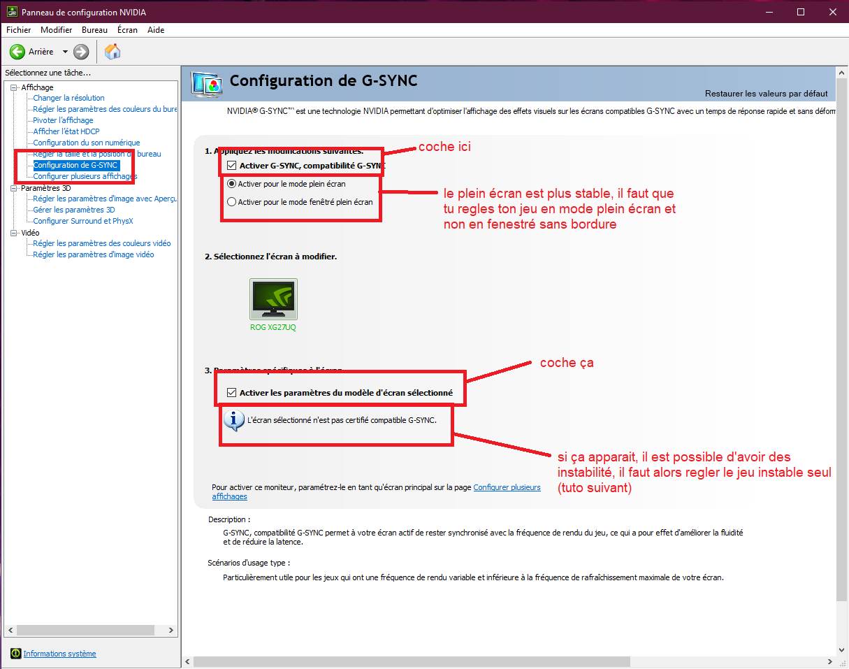The image size is (849, 669).
Task: Select Activer pour le mode fenêtré plein écran
Action: point(232,202)
